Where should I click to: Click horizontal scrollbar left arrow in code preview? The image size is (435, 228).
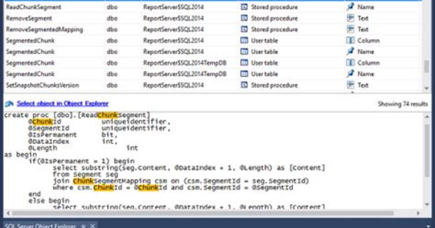click(x=8, y=213)
